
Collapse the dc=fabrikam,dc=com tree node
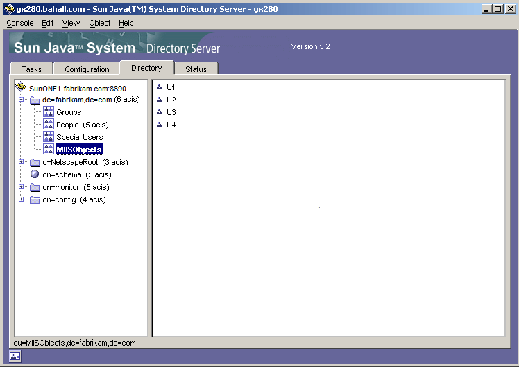click(x=22, y=100)
